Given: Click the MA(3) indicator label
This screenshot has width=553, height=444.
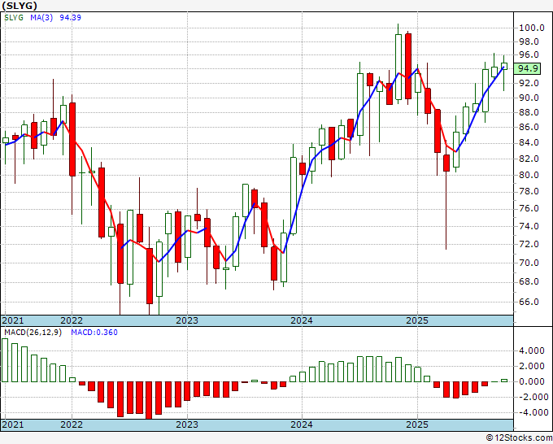Looking at the screenshot, I should click(41, 18).
